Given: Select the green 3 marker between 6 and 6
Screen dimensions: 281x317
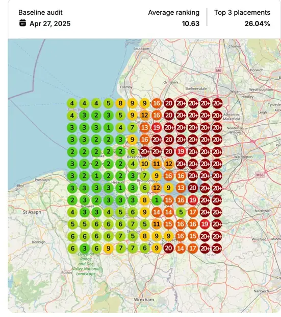Looking at the screenshot, I should (x=84, y=248).
